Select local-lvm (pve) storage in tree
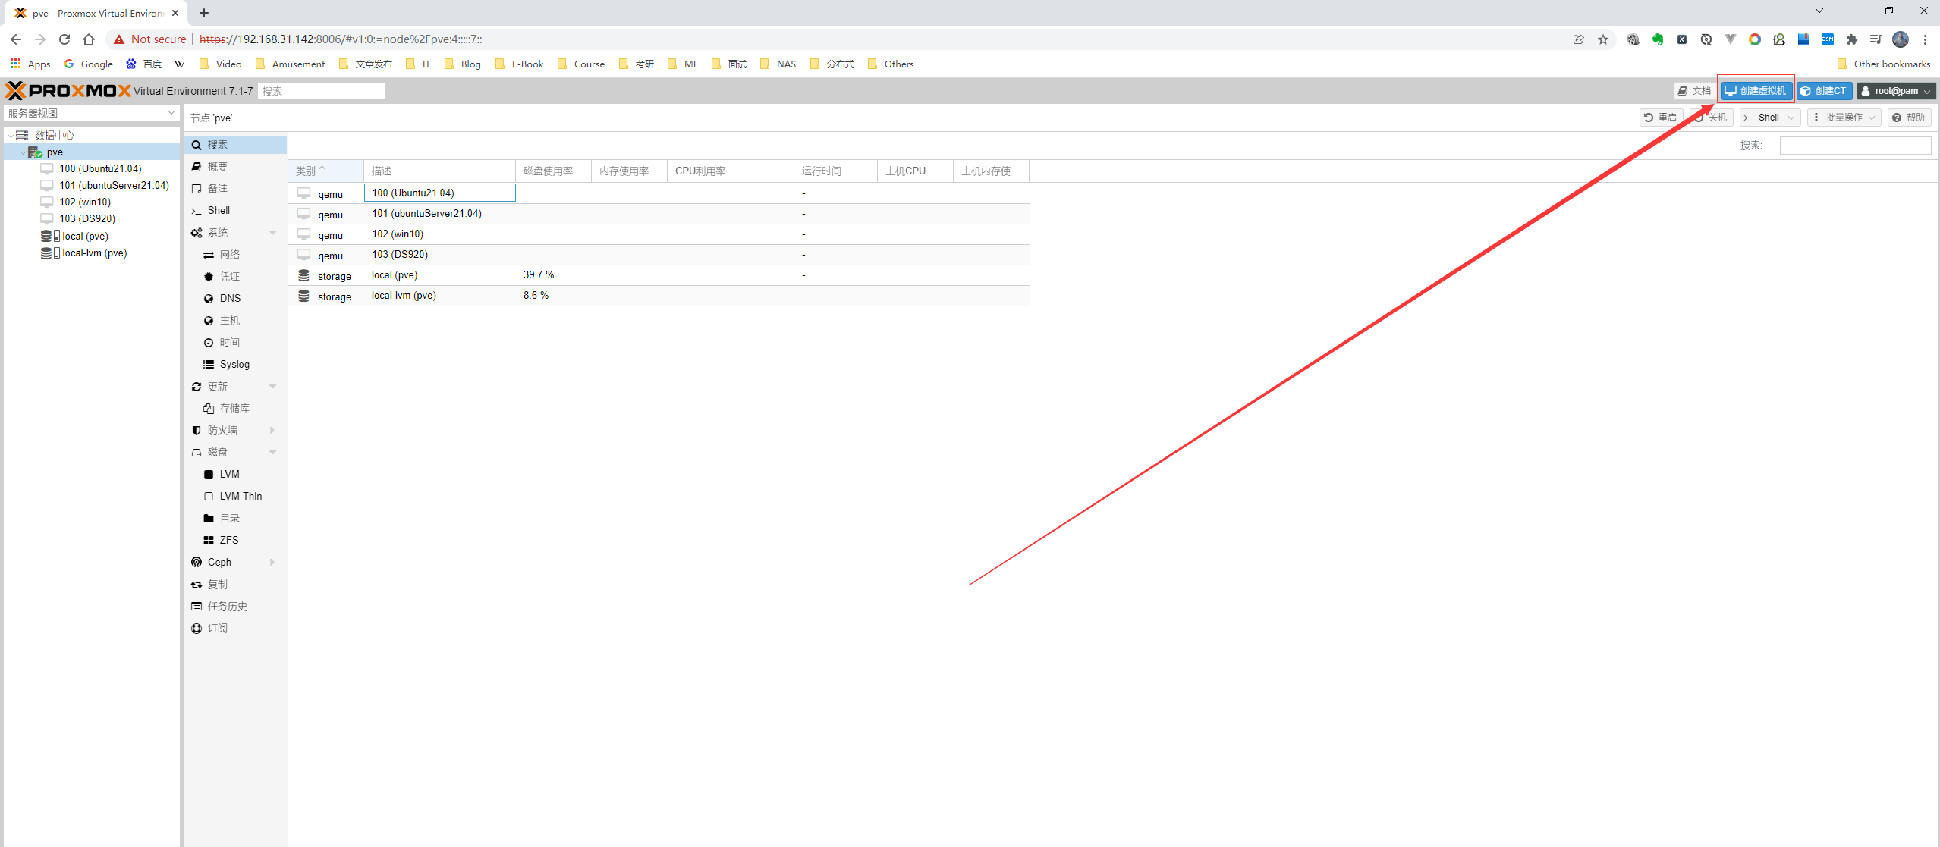The width and height of the screenshot is (1940, 847). coord(94,253)
